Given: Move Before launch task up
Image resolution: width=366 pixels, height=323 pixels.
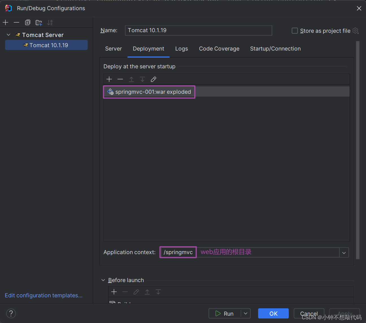Looking at the screenshot, I should (x=147, y=292).
